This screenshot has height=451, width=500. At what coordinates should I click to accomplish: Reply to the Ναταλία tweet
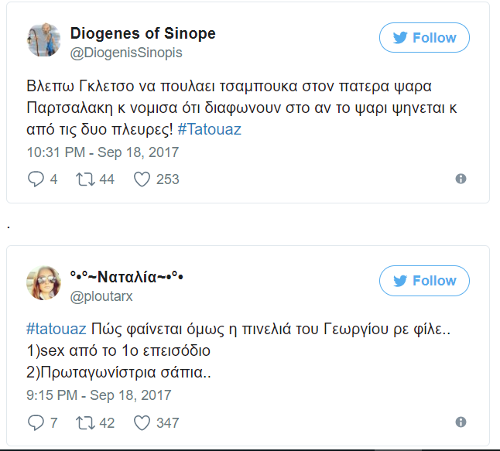pos(36,422)
